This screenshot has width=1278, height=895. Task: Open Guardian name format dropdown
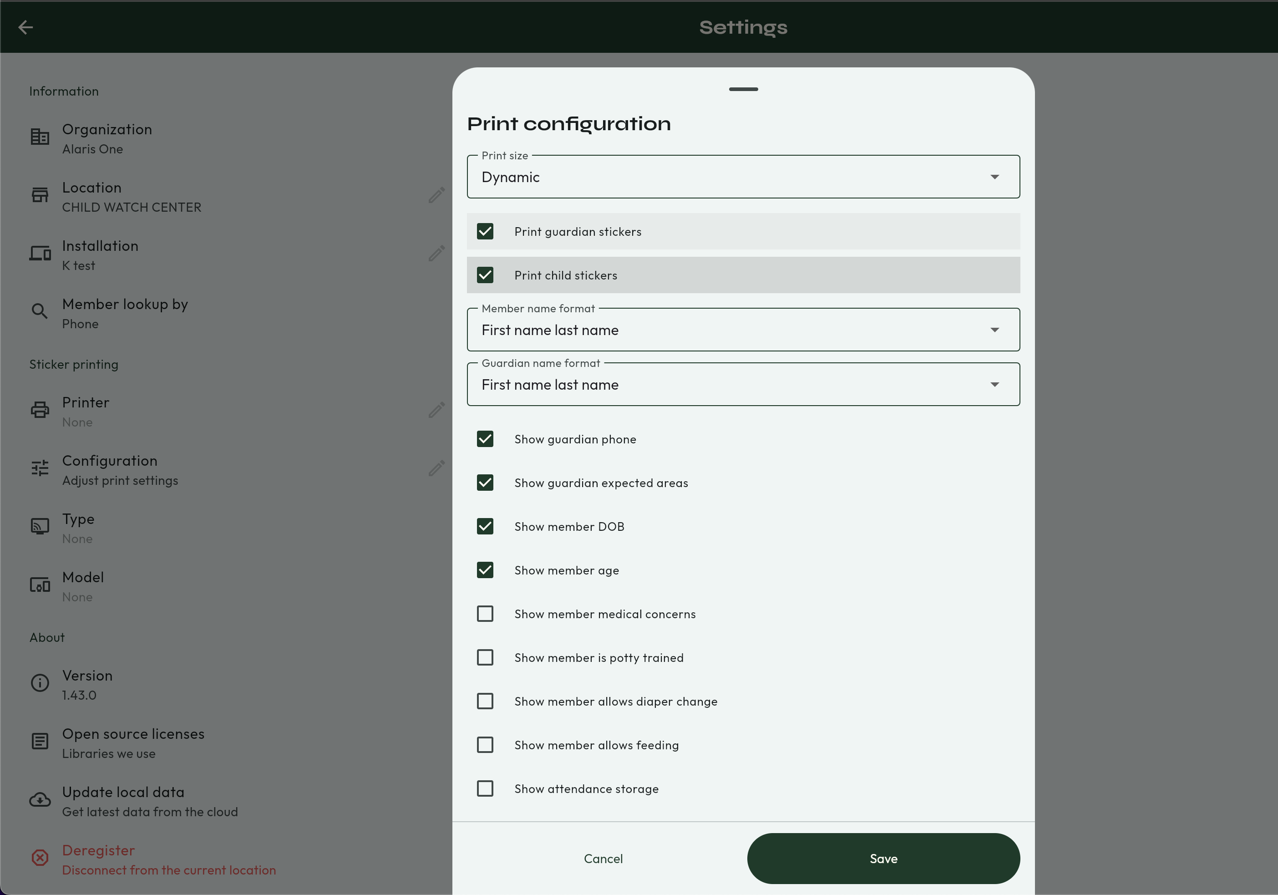click(x=743, y=385)
